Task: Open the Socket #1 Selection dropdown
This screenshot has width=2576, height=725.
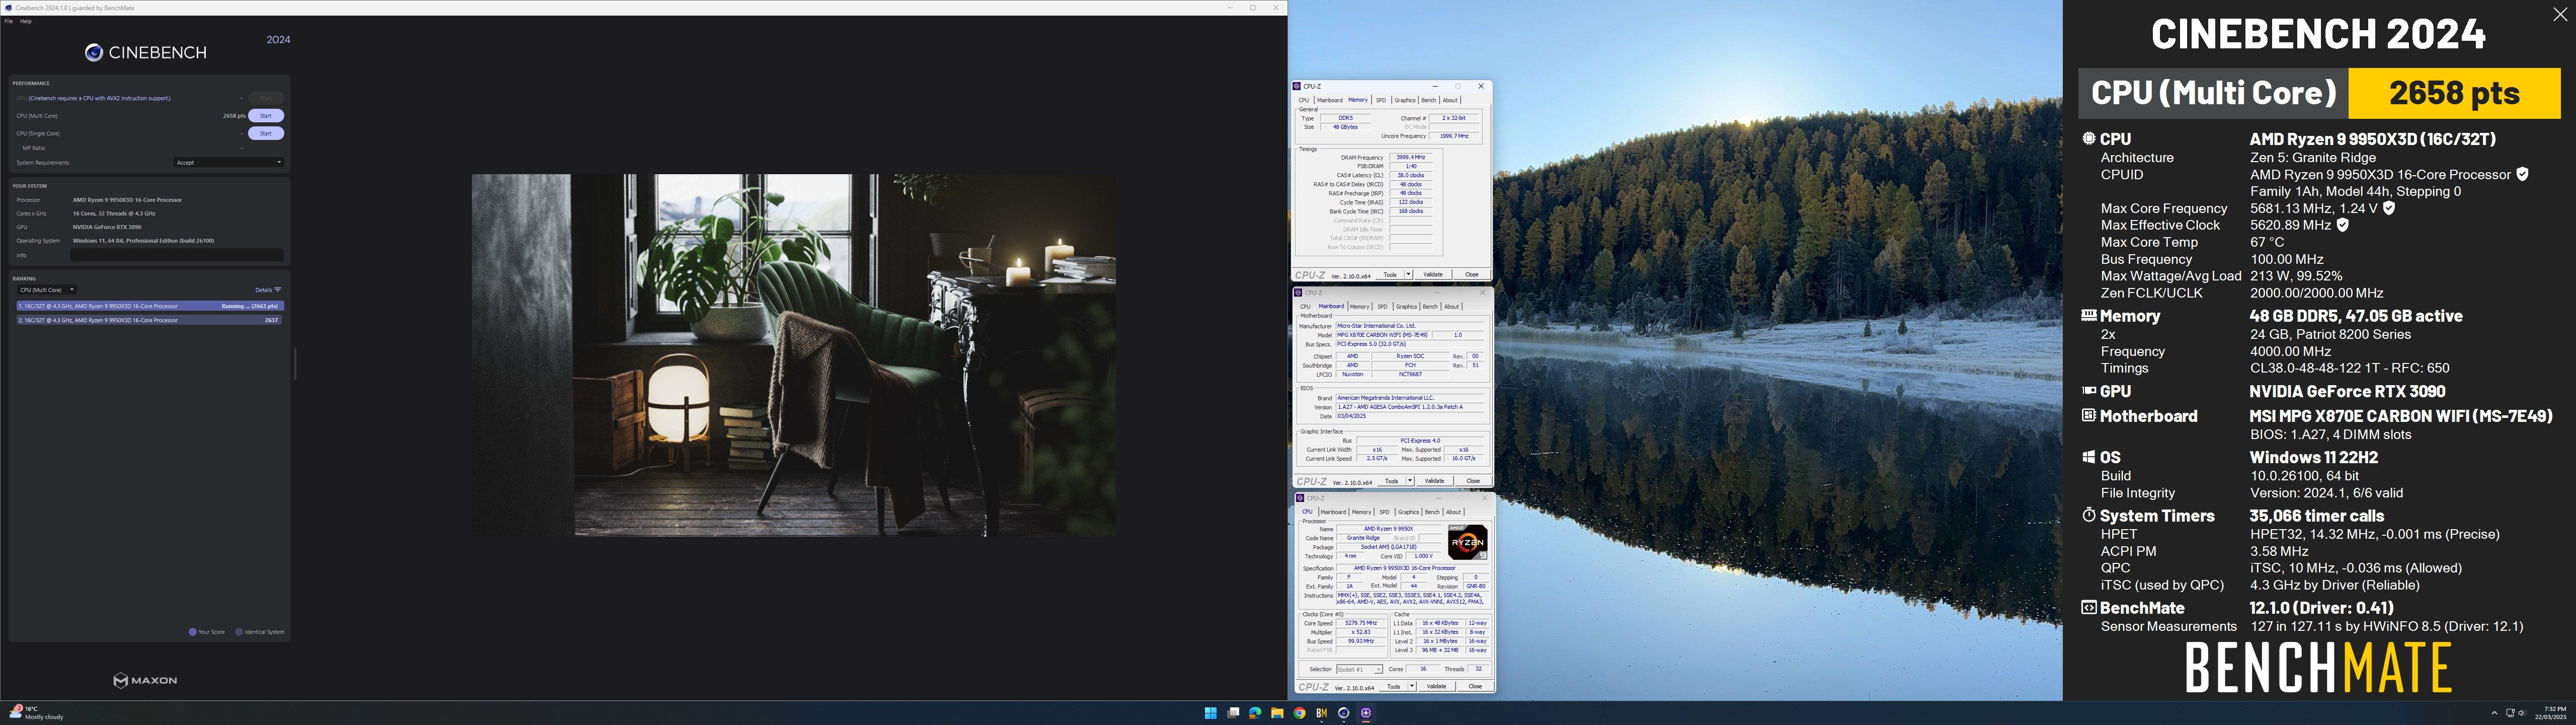Action: click(1359, 669)
